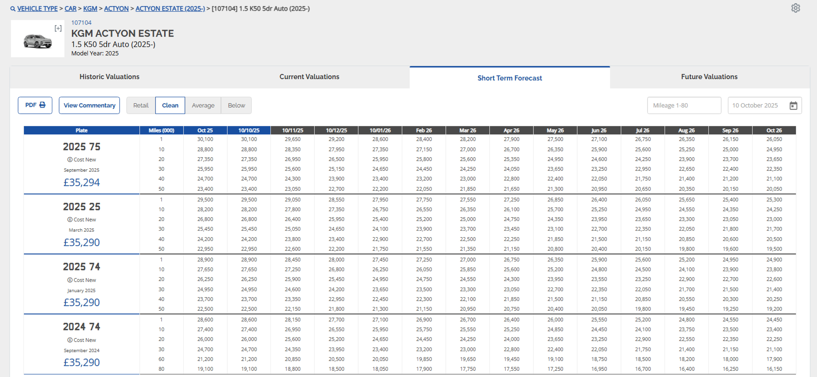
Task: Expand vehicle image with [+] icon
Action: point(58,28)
